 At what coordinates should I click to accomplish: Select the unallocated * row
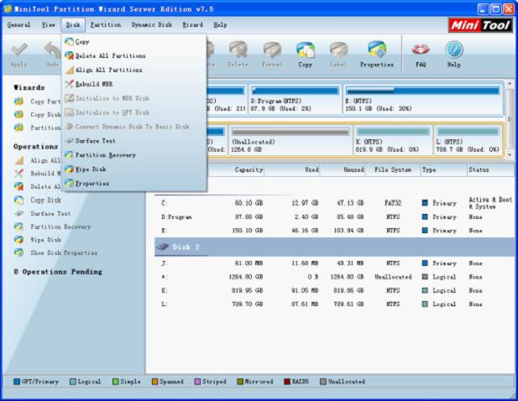point(334,277)
